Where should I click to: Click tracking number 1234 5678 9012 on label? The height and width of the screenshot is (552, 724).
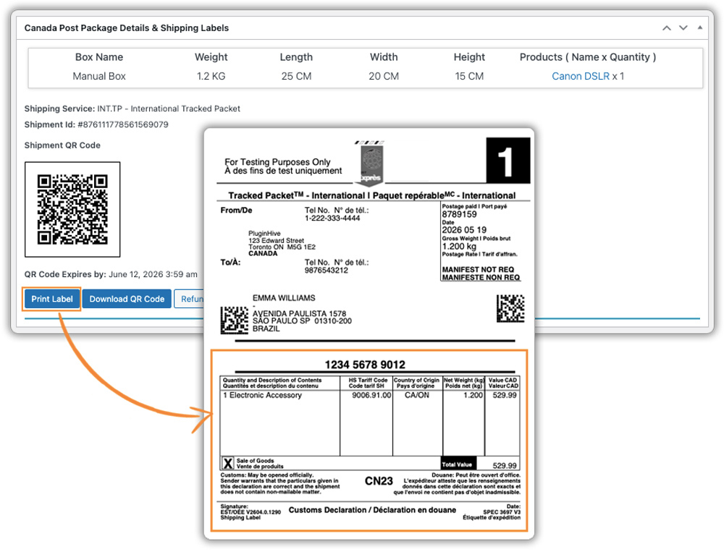(365, 365)
